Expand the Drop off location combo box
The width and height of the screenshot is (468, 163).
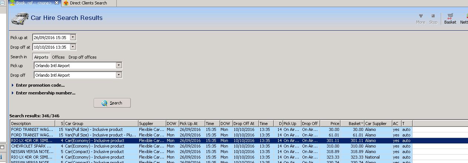click(119, 75)
